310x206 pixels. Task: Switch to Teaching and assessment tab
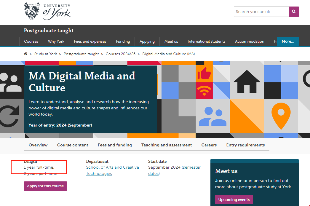tap(167, 145)
